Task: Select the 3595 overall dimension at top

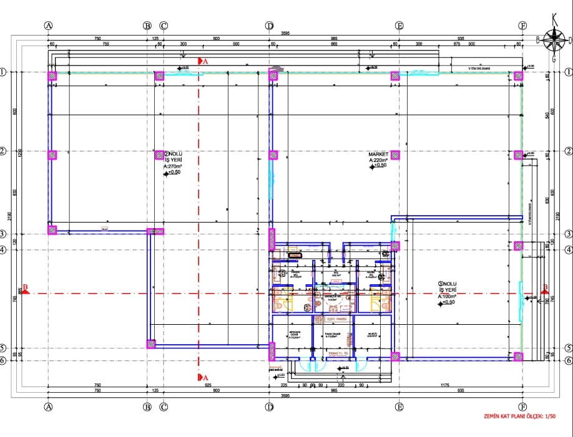Action: click(286, 32)
